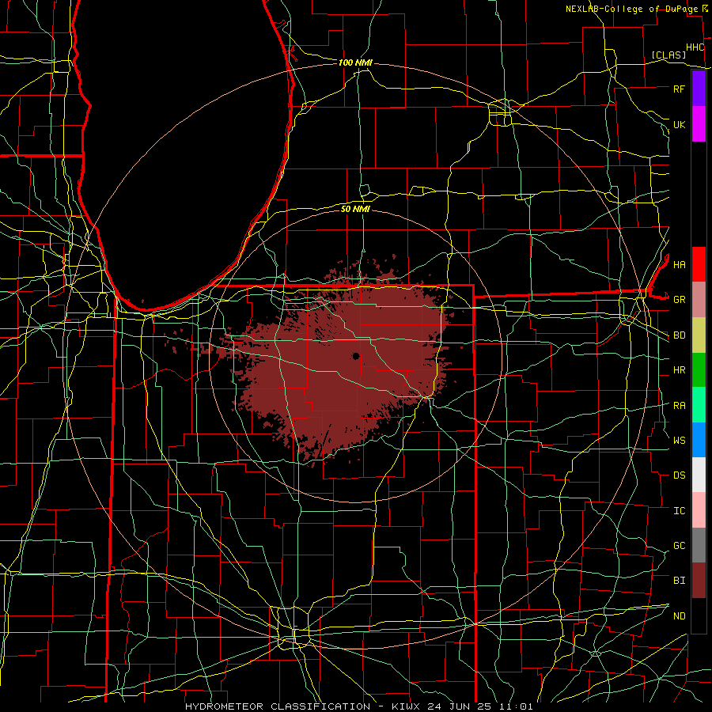Click the BI legend label
This screenshot has width=712, height=712.
pos(679,581)
